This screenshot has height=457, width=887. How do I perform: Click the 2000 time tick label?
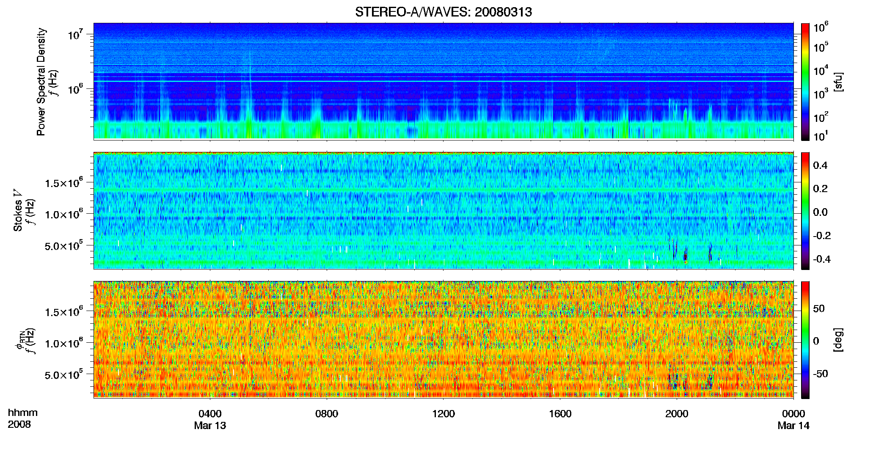(x=677, y=414)
